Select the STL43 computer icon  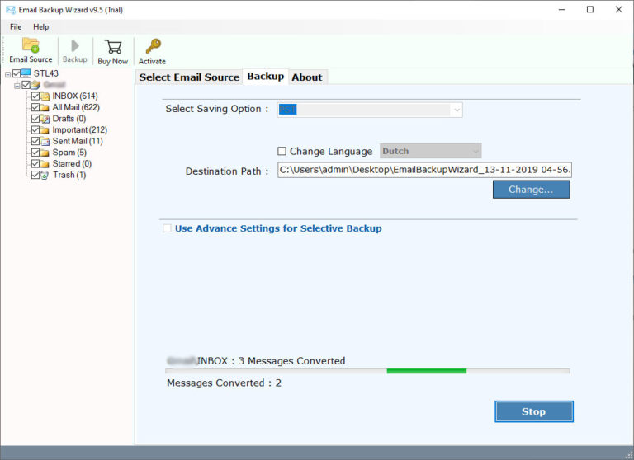[x=26, y=73]
